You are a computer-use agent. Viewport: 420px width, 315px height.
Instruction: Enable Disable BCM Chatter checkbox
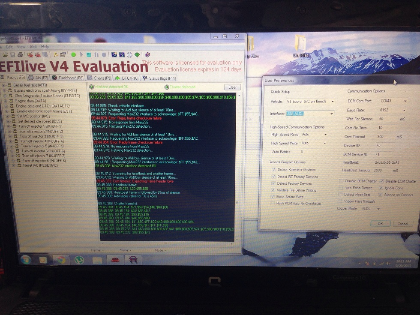[341, 181]
